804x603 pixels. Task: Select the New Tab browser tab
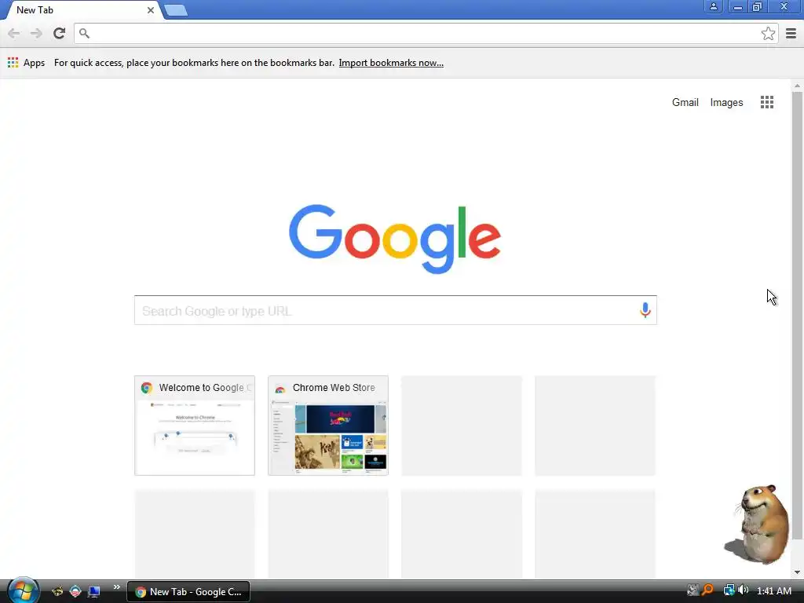[82, 10]
